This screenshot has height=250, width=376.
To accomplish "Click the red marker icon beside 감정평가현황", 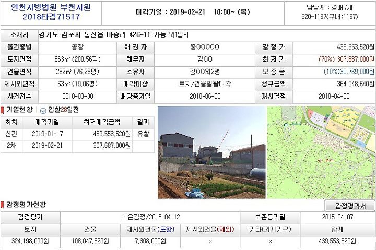I will tap(2, 205).
